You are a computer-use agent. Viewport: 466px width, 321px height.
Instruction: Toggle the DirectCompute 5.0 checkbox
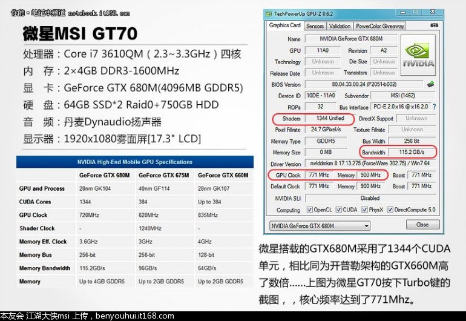390,210
